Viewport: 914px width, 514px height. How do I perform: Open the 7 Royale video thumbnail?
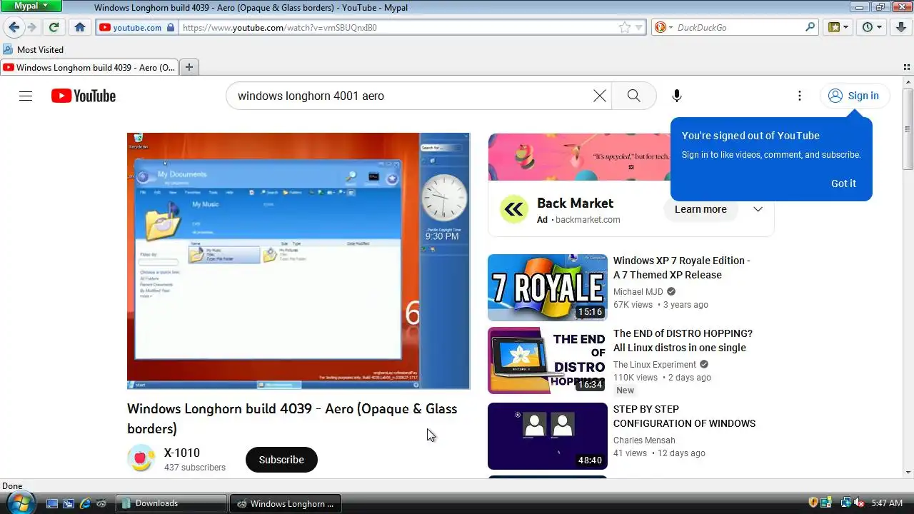point(548,288)
